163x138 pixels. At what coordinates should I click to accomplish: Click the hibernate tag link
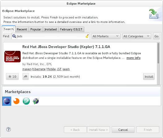pos(39,69)
